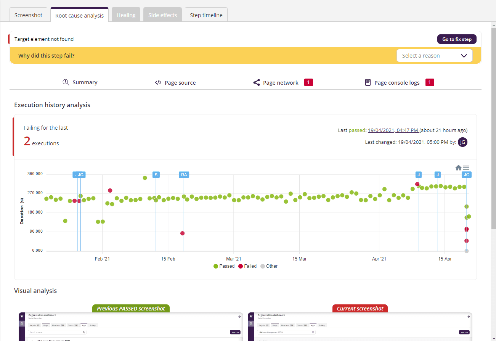Switch to the Screenshot tab
This screenshot has height=341, width=496.
29,15
